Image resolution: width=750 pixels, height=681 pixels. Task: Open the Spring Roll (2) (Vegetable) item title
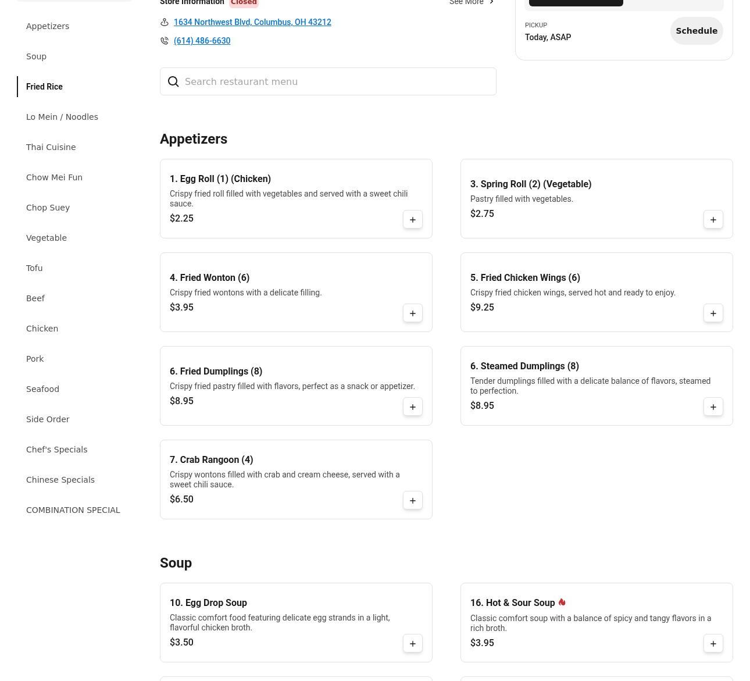click(531, 184)
